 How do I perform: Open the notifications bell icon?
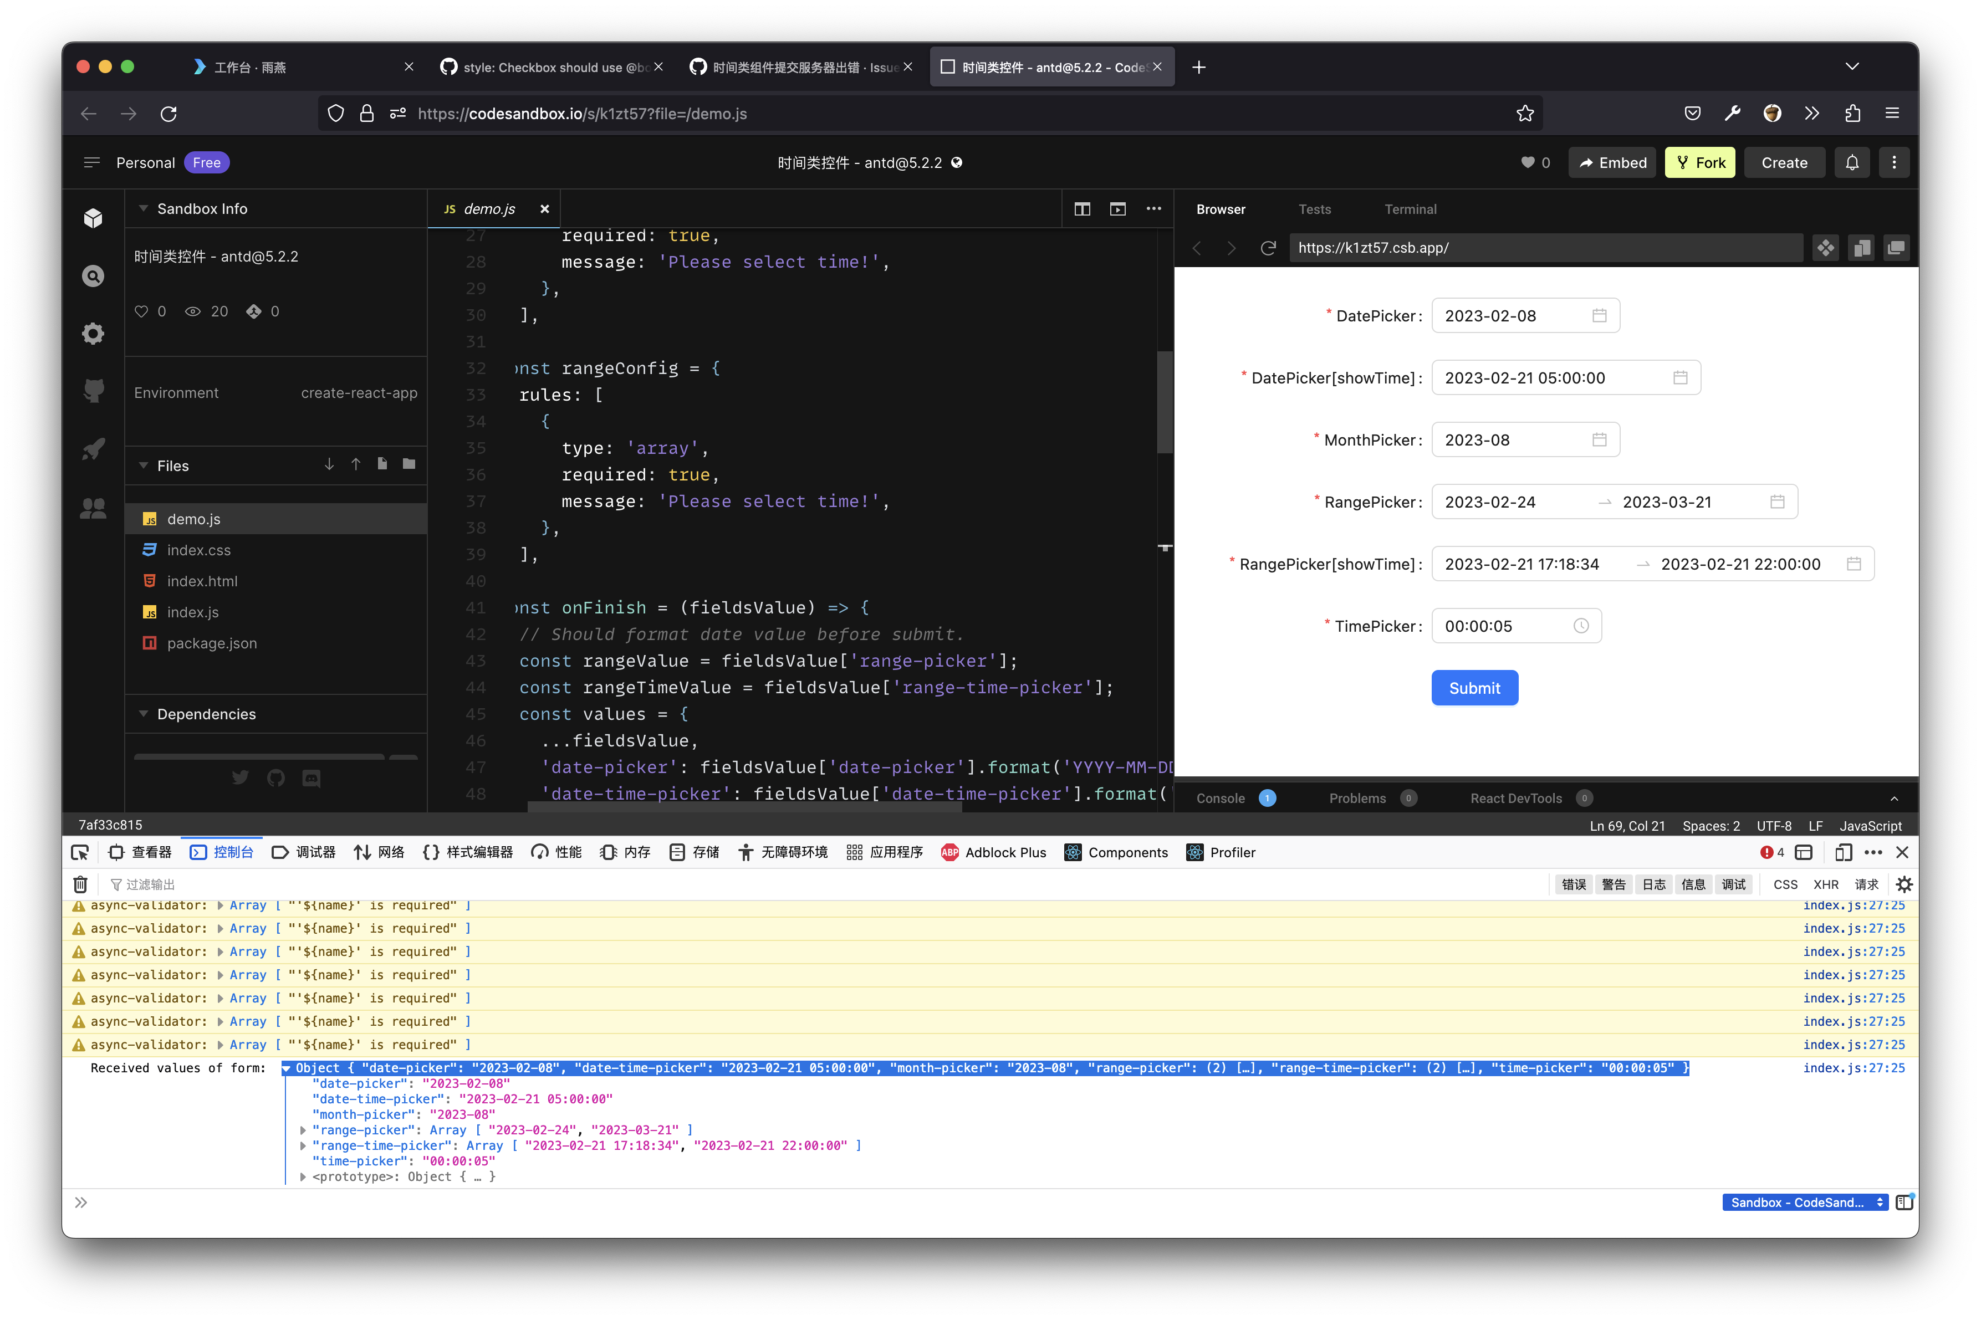pyautogui.click(x=1851, y=162)
